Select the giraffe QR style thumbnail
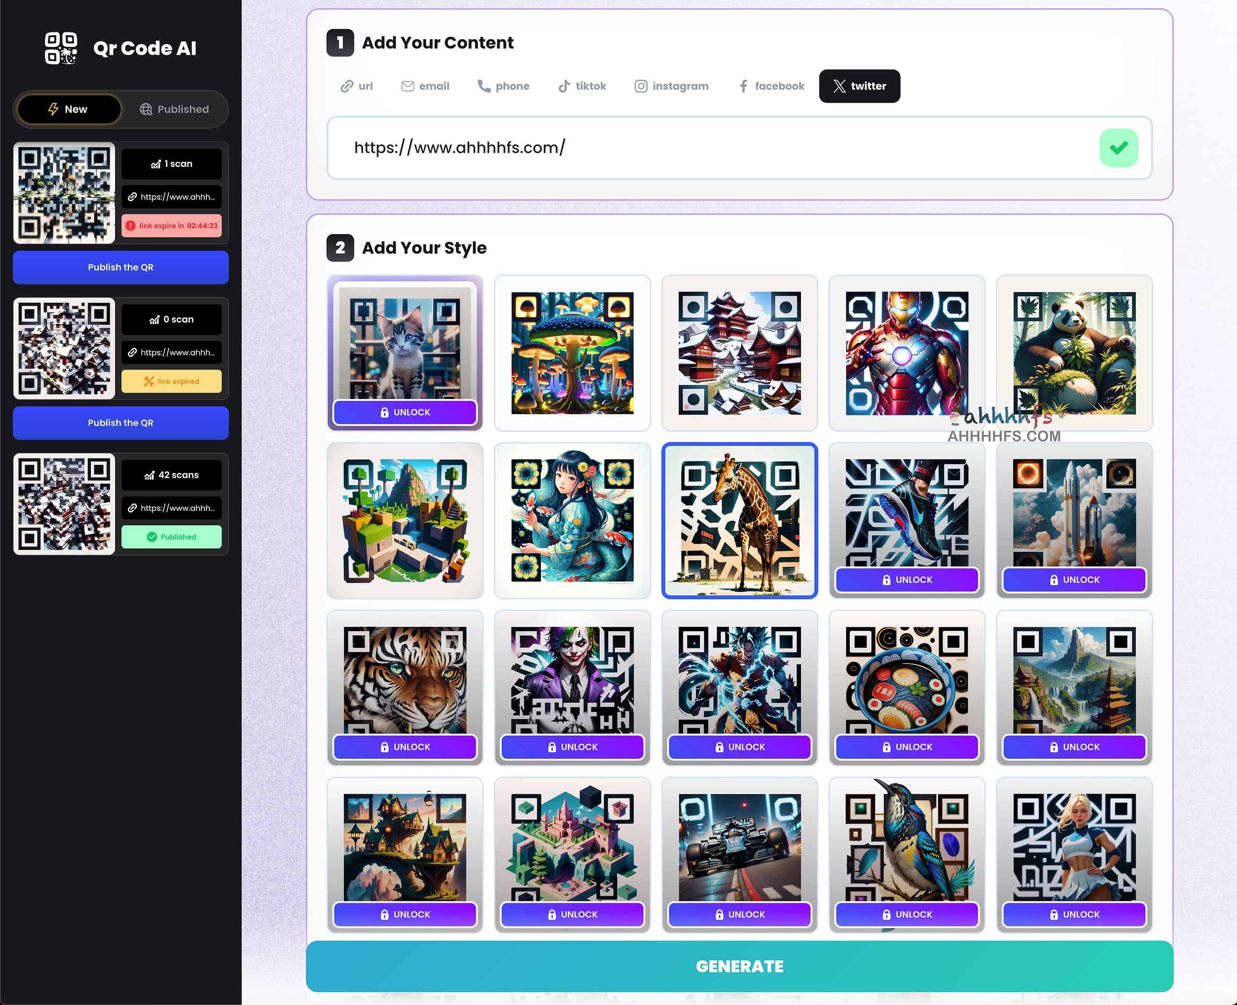The image size is (1237, 1005). pos(739,520)
